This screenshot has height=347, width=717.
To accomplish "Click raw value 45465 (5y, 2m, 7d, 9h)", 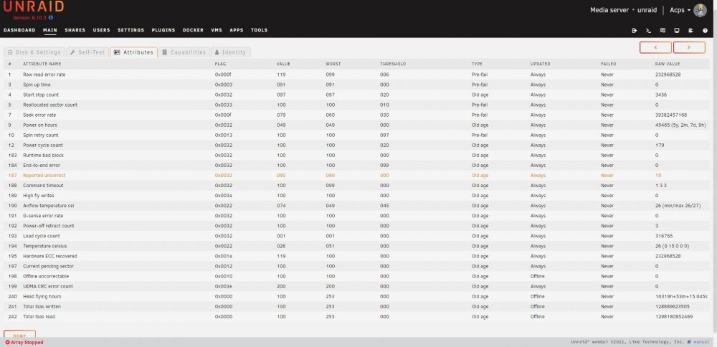I will [x=680, y=125].
